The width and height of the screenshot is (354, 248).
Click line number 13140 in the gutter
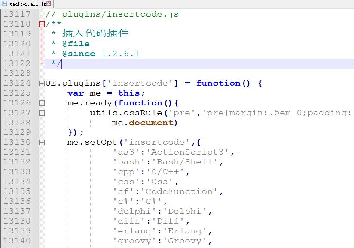coord(17,241)
